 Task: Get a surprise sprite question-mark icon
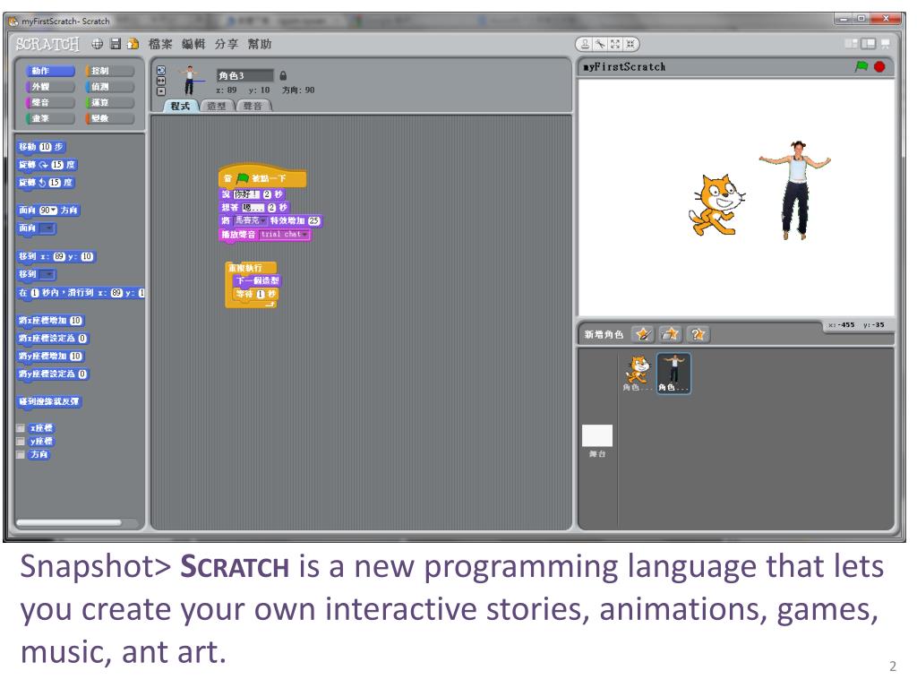[x=697, y=334]
